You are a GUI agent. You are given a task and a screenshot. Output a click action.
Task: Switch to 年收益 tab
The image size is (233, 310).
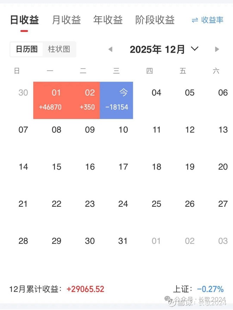(x=108, y=20)
